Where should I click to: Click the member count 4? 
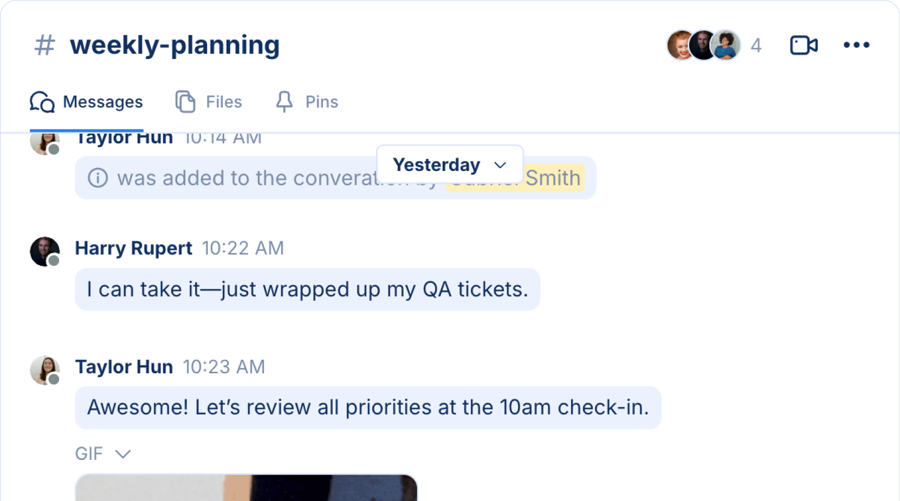(756, 45)
